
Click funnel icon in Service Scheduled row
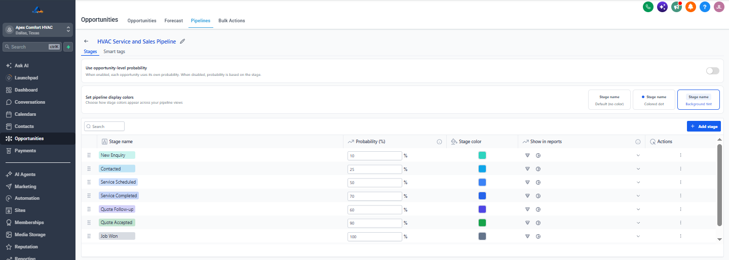point(527,182)
